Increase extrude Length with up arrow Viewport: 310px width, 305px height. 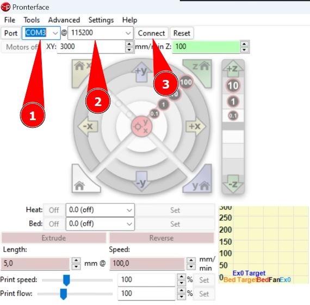pos(76,260)
